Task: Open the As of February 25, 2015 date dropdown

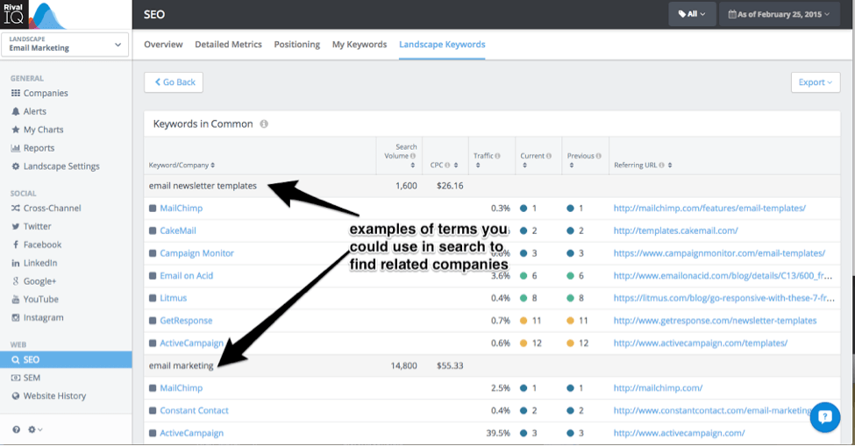Action: click(x=780, y=14)
